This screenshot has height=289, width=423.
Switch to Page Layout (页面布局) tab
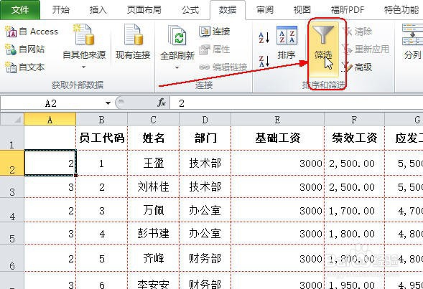coord(144,10)
